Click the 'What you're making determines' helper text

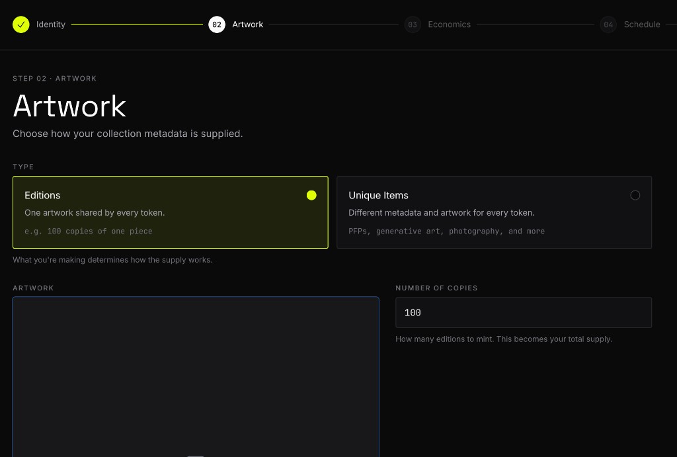pyautogui.click(x=112, y=260)
